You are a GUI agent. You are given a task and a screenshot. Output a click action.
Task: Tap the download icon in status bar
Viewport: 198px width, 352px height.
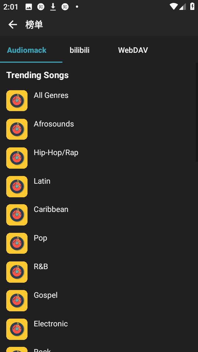pos(53,7)
